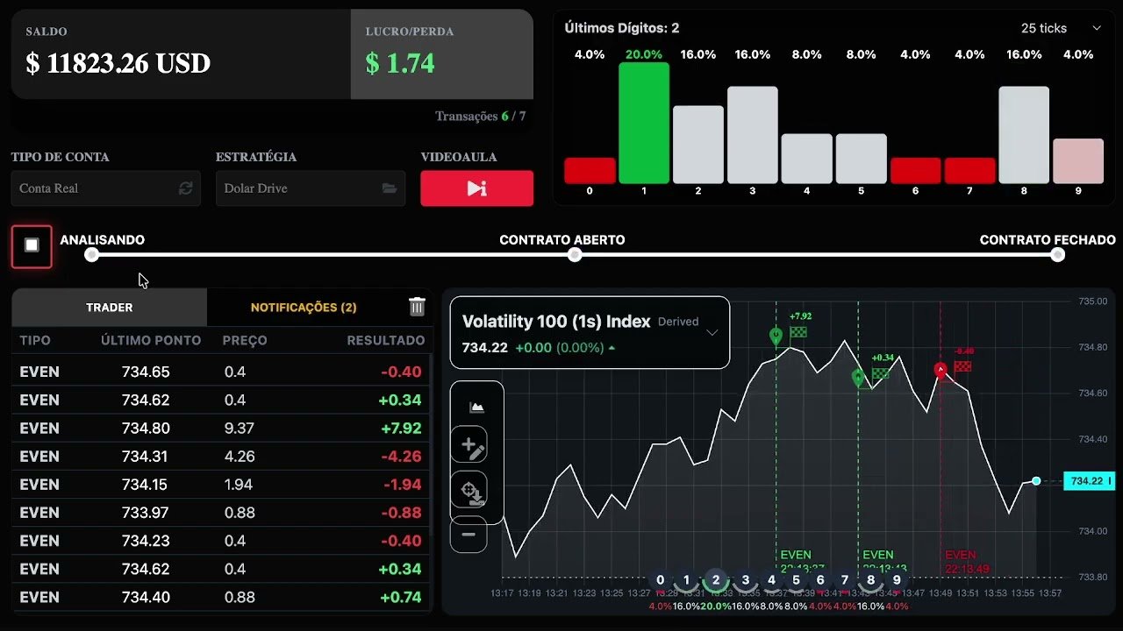This screenshot has height=631, width=1123.
Task: Select digit 8 circle below chart
Action: tap(870, 579)
